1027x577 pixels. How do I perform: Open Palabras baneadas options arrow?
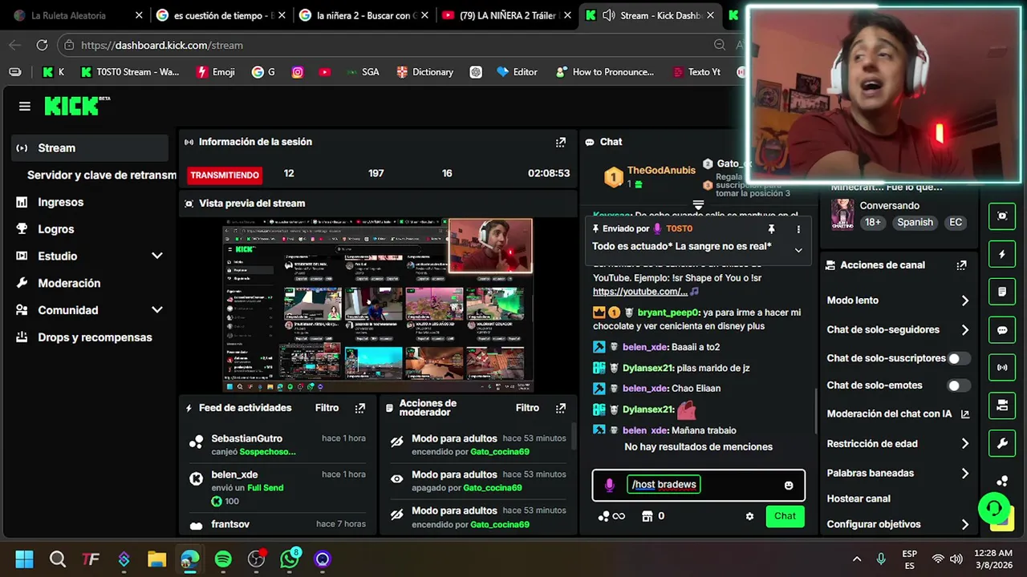pos(964,474)
